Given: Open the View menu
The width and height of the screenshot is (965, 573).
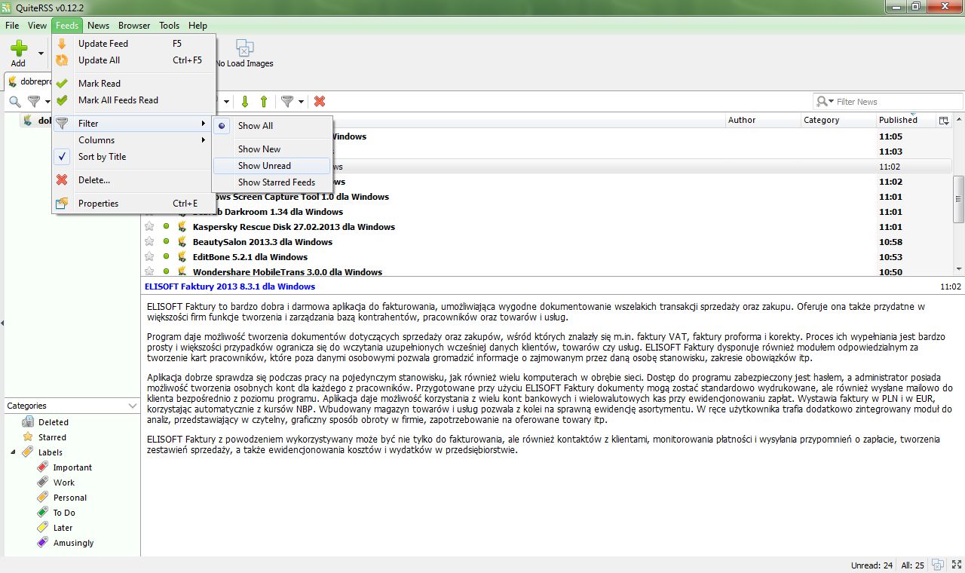Looking at the screenshot, I should coord(37,26).
